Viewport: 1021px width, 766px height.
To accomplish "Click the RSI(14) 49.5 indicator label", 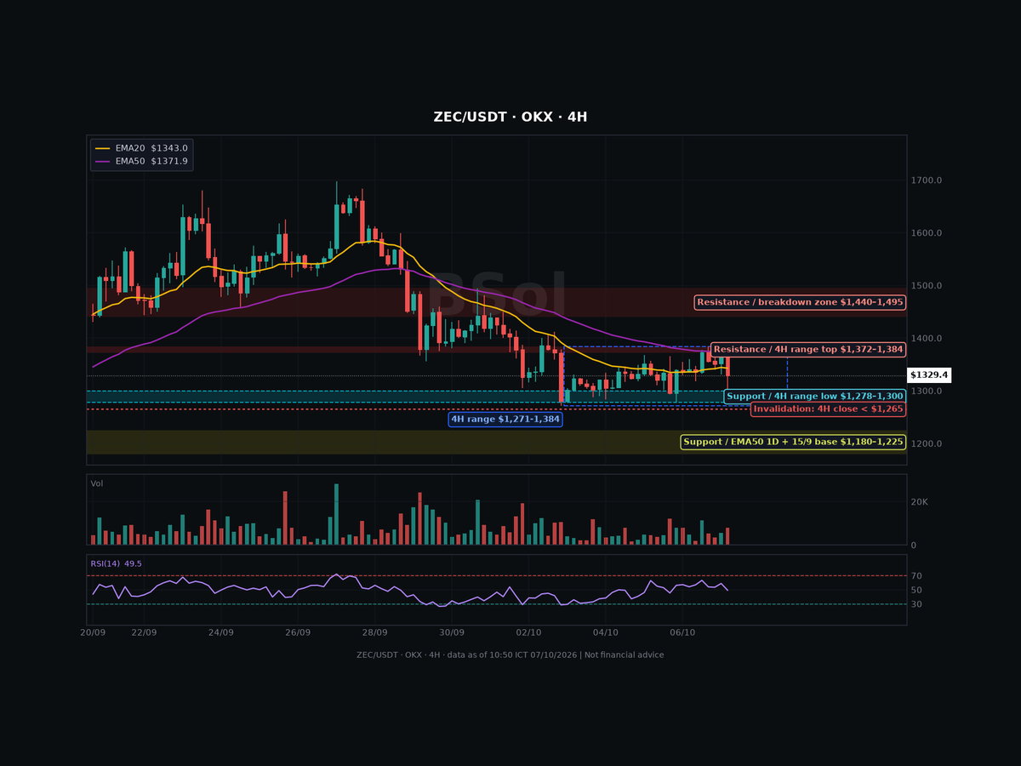I will pyautogui.click(x=116, y=563).
